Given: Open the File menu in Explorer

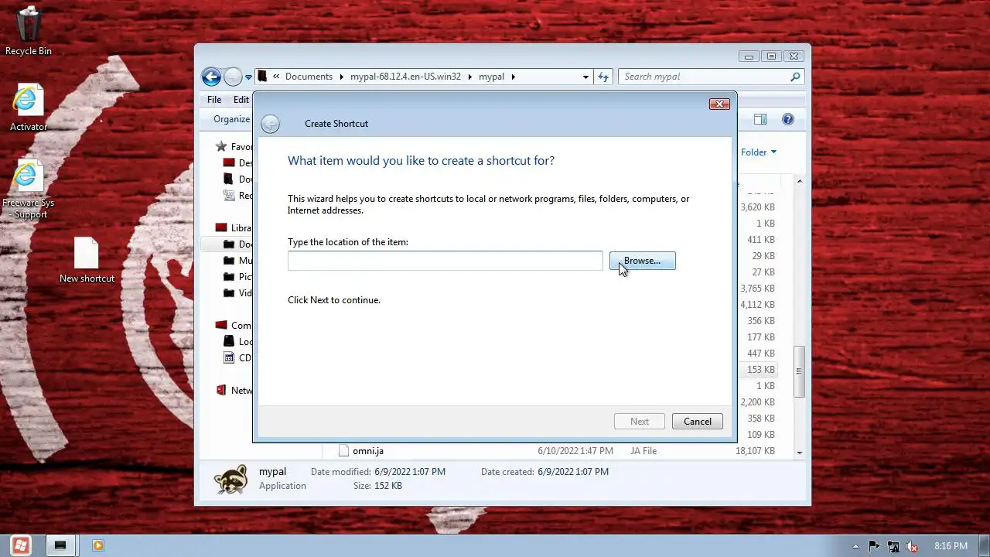Looking at the screenshot, I should point(214,100).
